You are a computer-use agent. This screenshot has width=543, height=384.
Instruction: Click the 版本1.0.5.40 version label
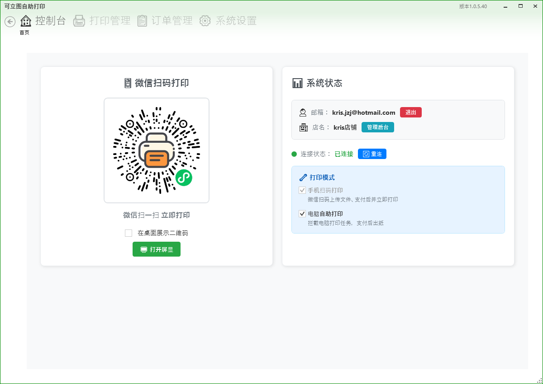(473, 6)
